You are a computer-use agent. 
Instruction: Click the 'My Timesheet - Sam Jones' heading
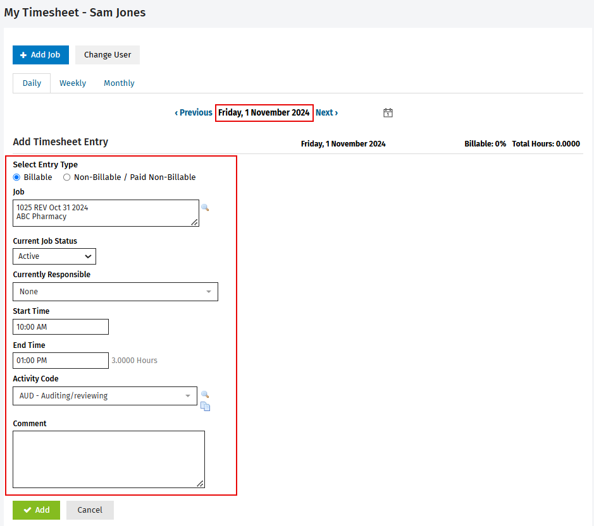coord(75,13)
